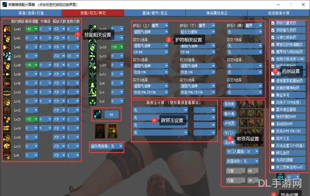
Task: Select the 2次 awakening icon
Action: 112,131
